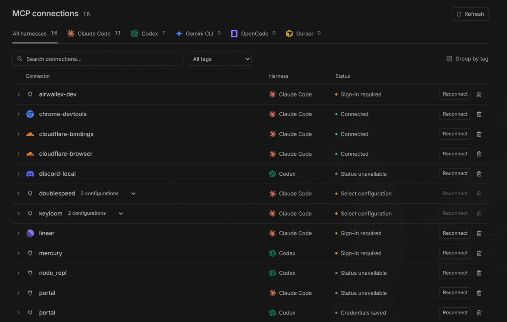Click the plug icon beside airwallex-dev
Screen dimensions: 507x322
click(x=30, y=94)
